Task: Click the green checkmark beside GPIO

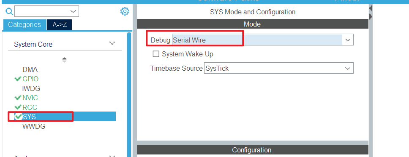Action: 18,79
